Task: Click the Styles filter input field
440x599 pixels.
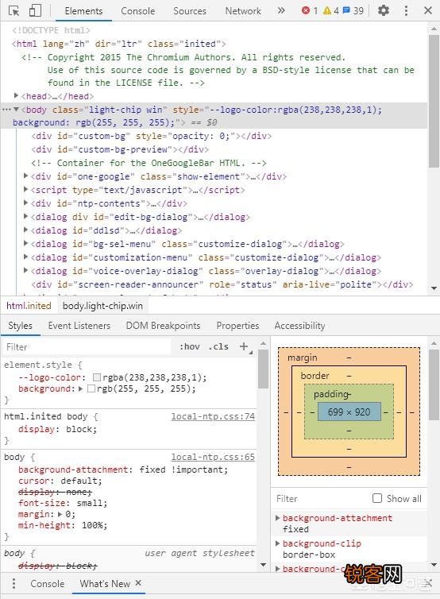Action: click(87, 347)
